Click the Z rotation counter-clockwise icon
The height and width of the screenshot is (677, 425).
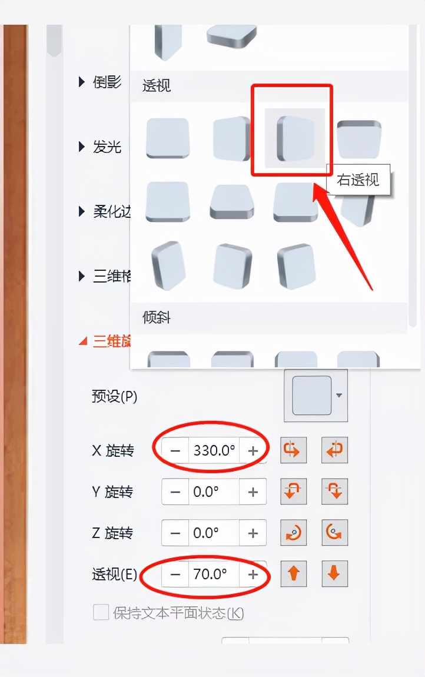click(334, 532)
